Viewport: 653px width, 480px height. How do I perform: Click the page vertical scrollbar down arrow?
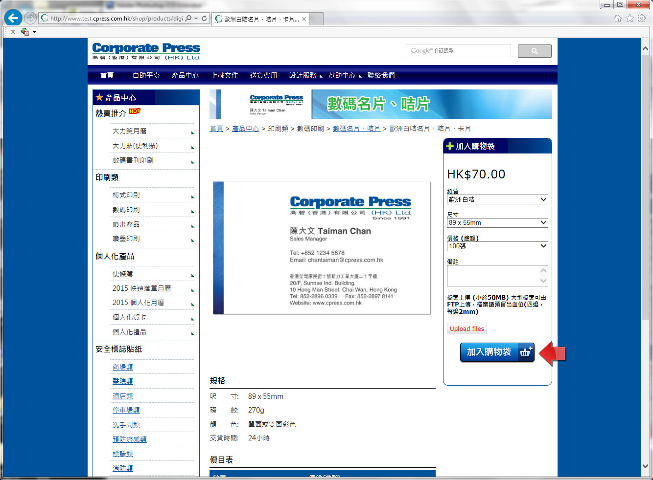coord(646,466)
